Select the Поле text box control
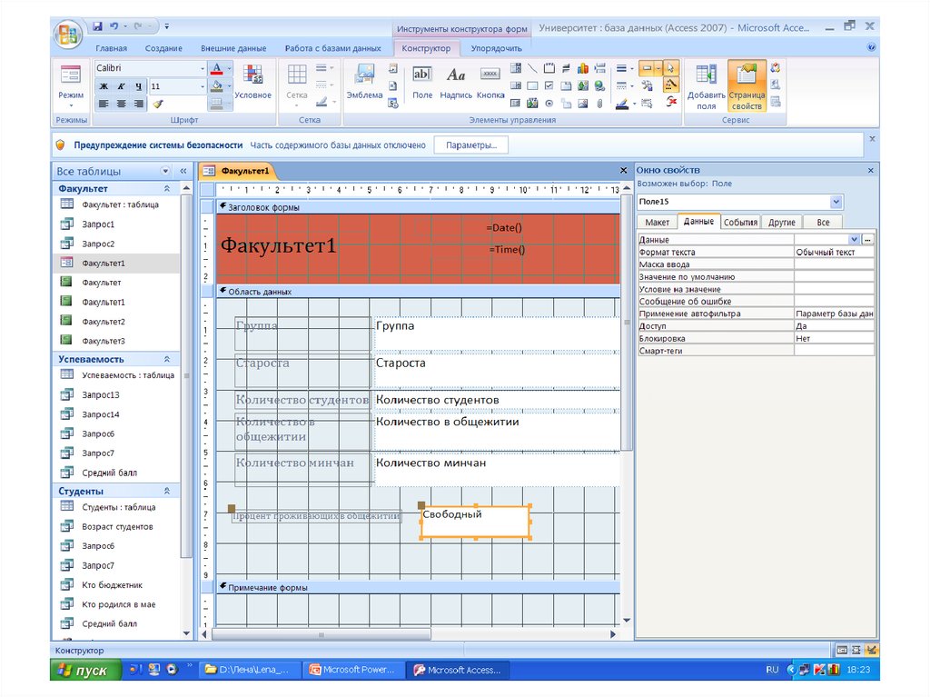Image resolution: width=930 pixels, height=697 pixels. coord(422,81)
